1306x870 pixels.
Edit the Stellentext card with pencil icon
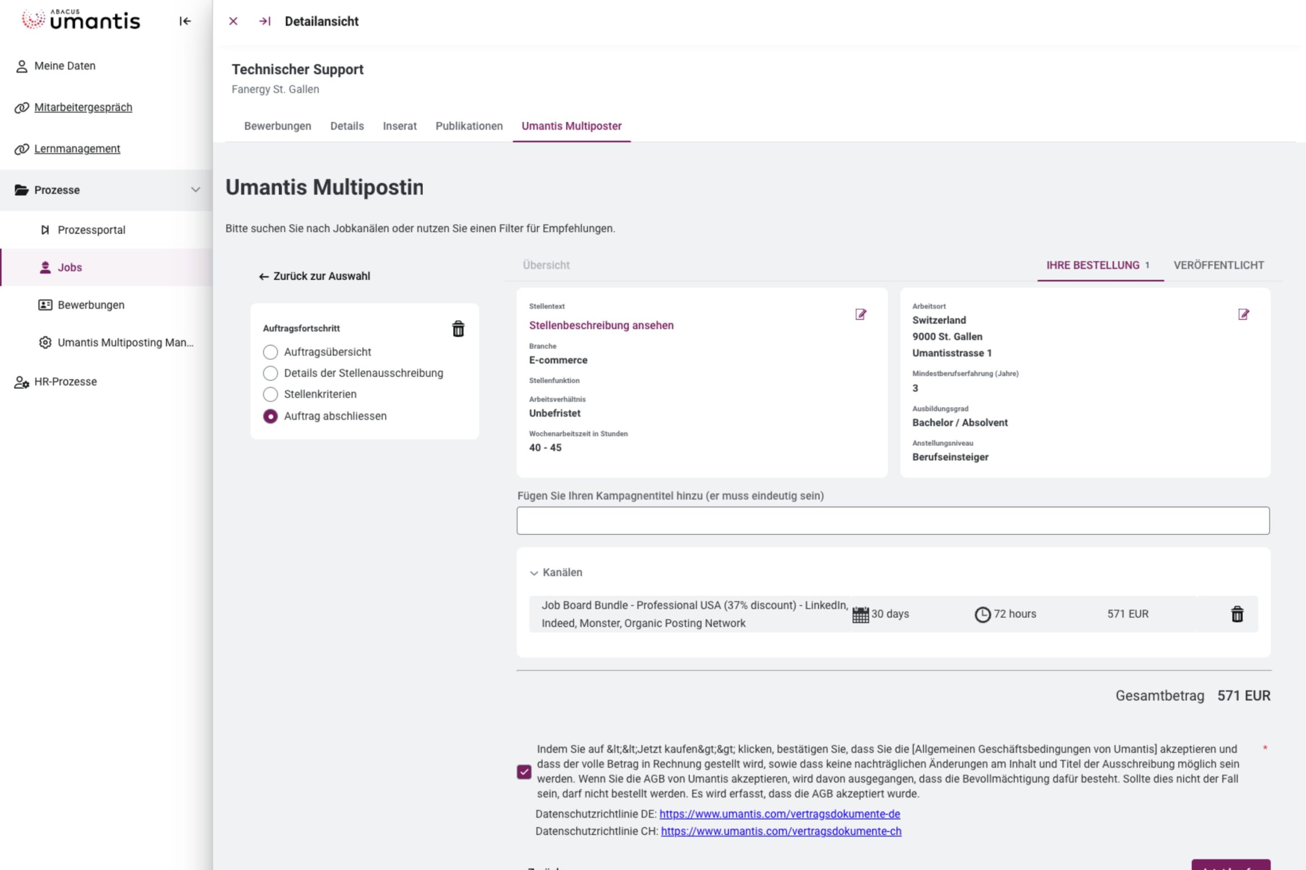click(x=861, y=314)
